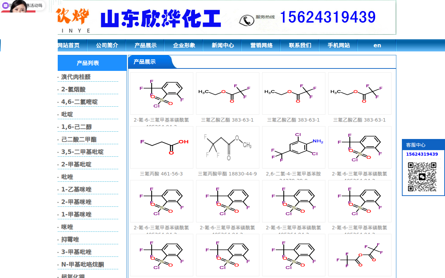Viewport: 445px width, 278px height.
Task: Open product link 三氟丙酸 461-56-3
Action: click(161, 173)
